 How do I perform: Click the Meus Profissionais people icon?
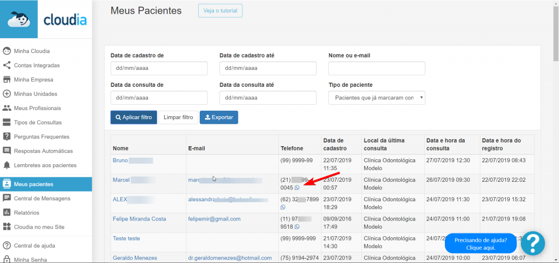point(7,108)
